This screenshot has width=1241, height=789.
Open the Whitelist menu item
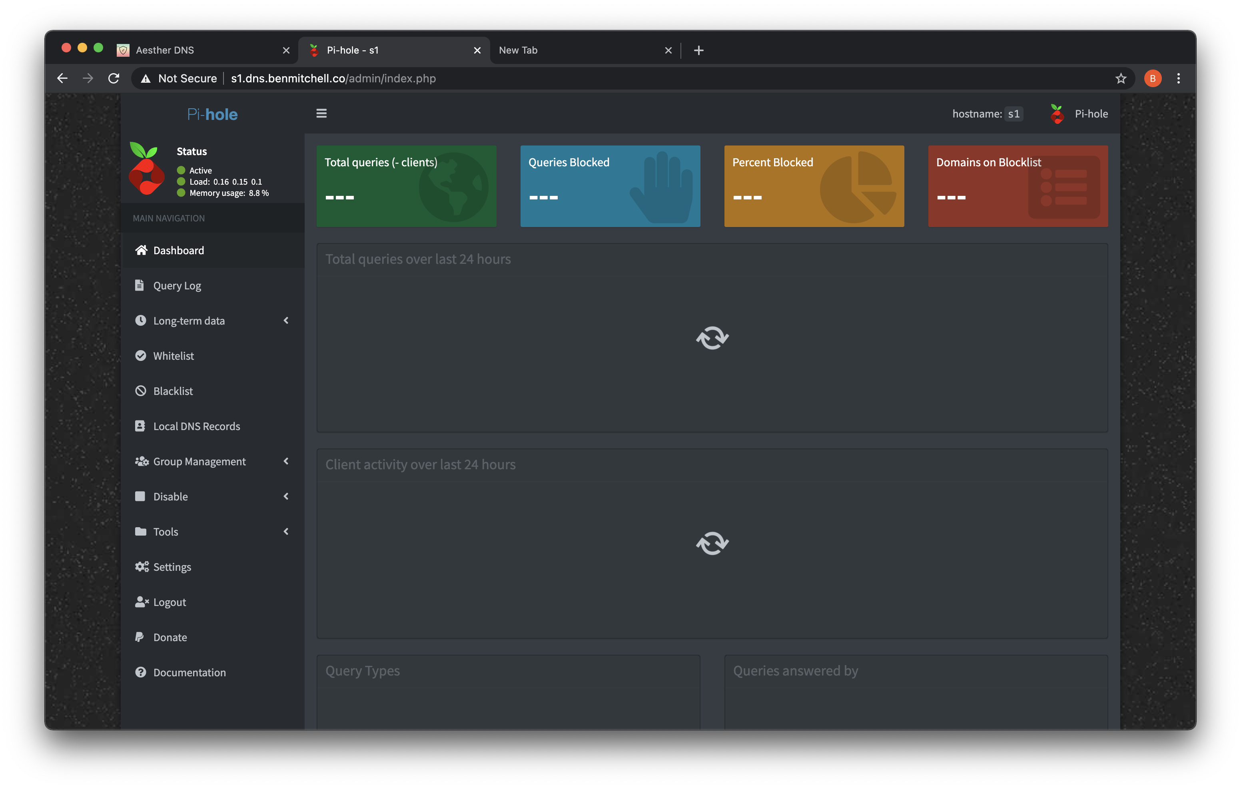(212, 356)
